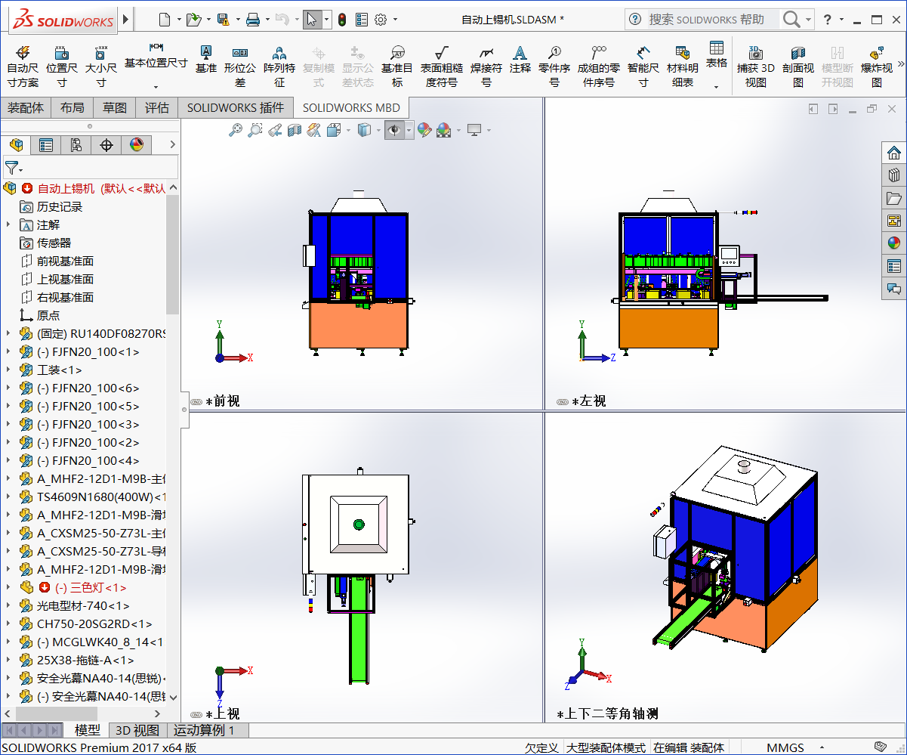The height and width of the screenshot is (755, 907).
Task: Click the Auto Dimension Scheme (自动尺寸方案) tool
Action: (23, 67)
